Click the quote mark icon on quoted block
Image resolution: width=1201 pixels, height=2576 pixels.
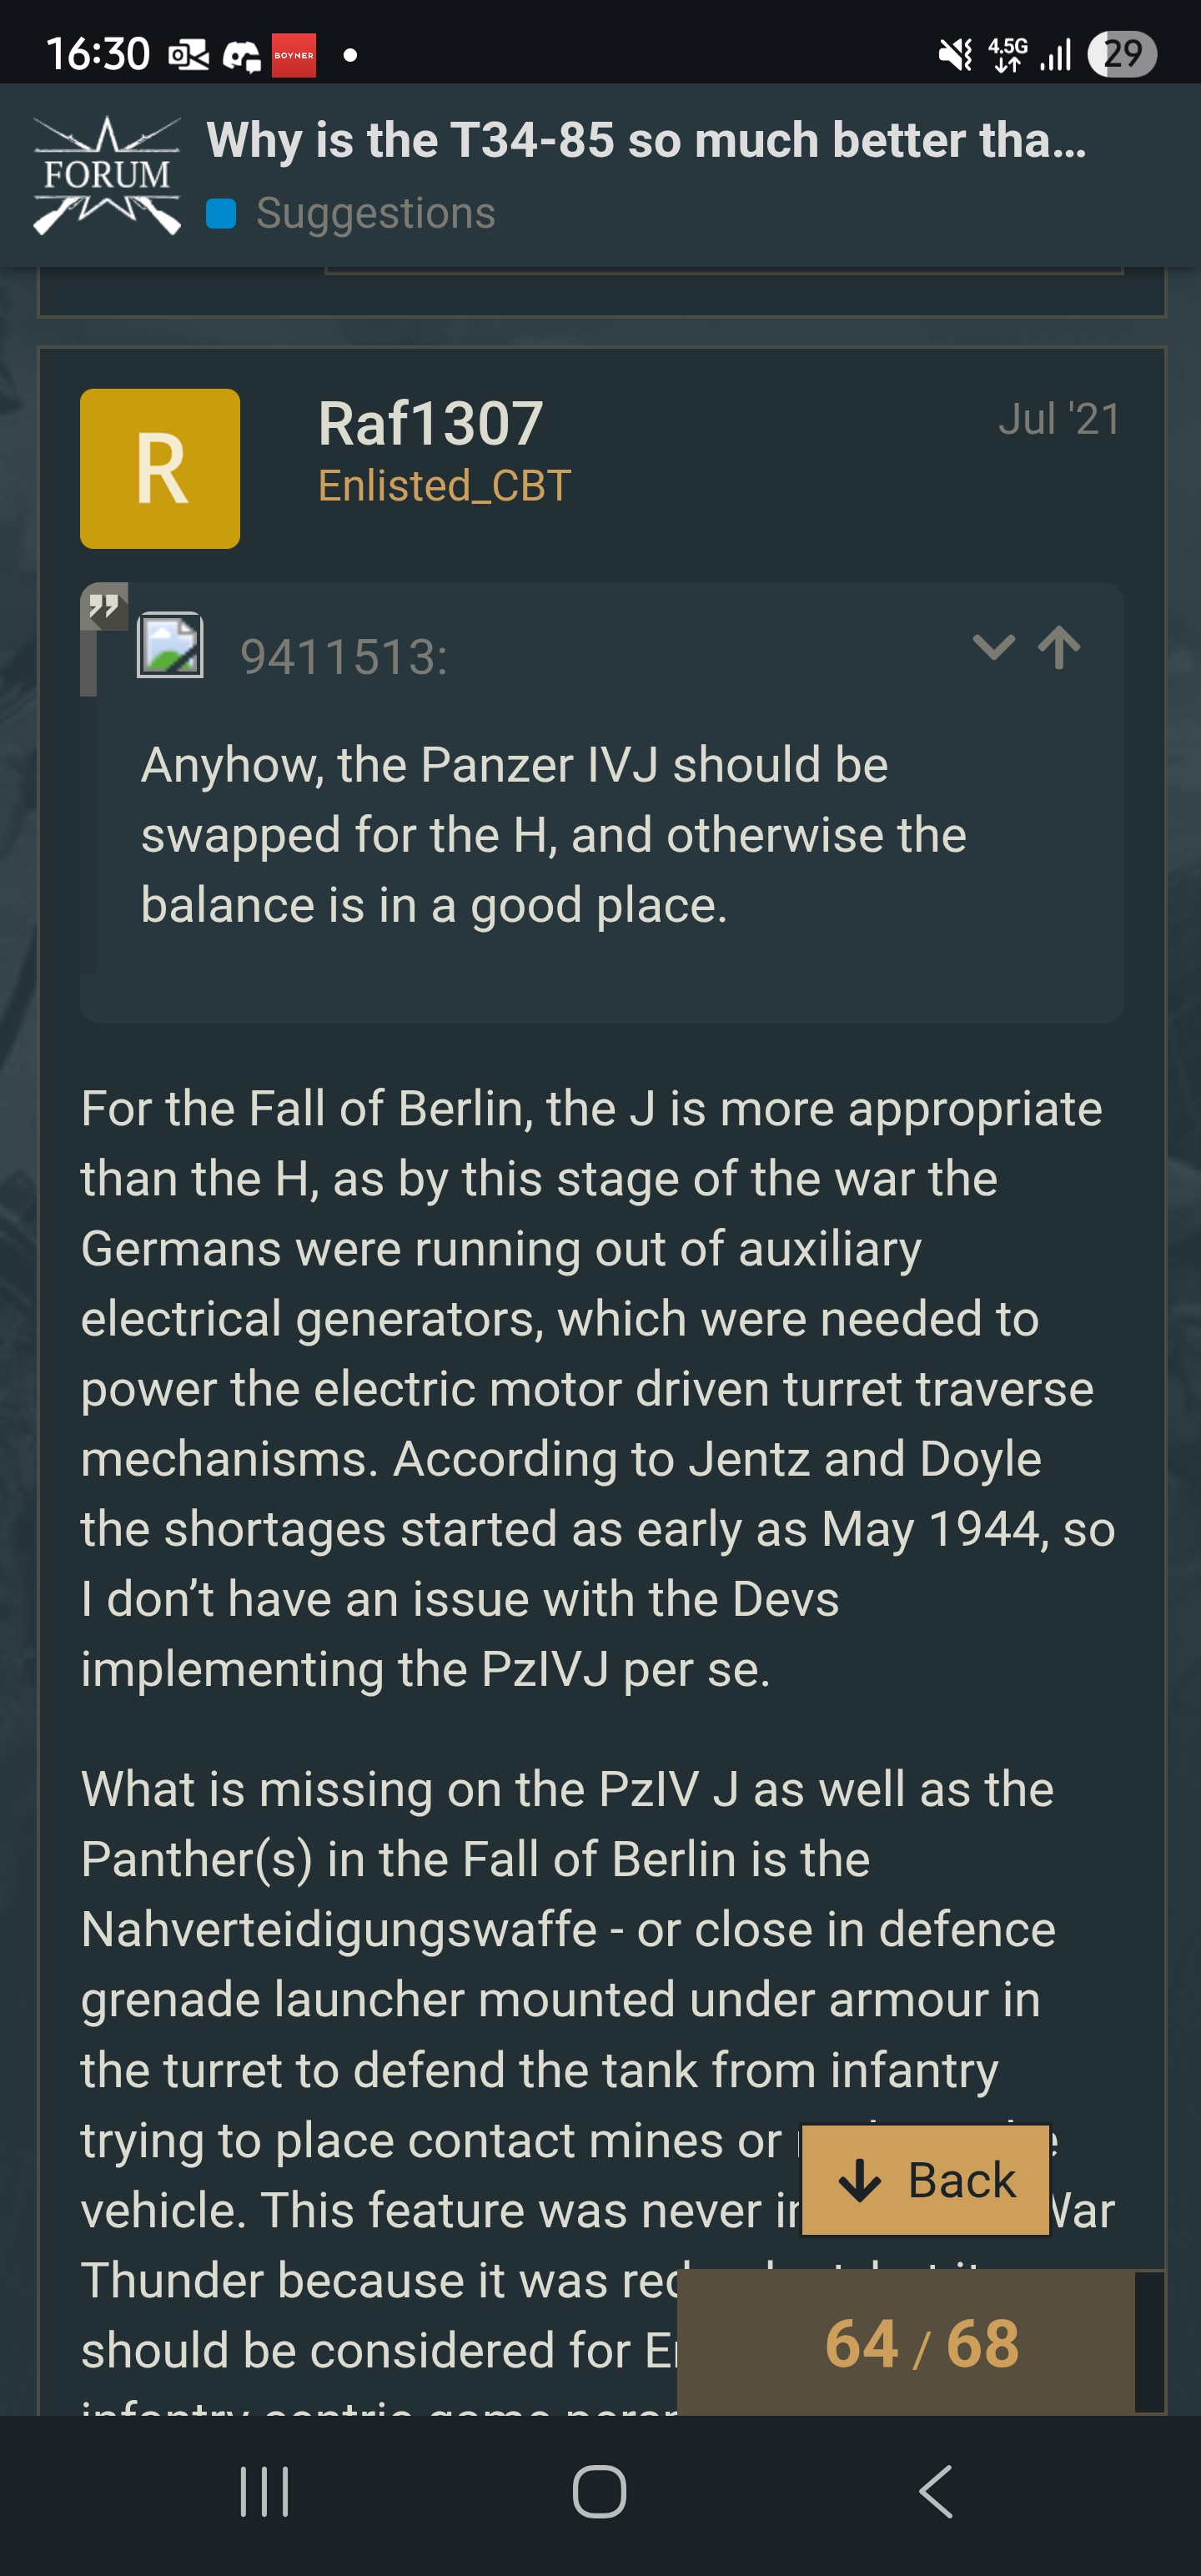pos(104,606)
